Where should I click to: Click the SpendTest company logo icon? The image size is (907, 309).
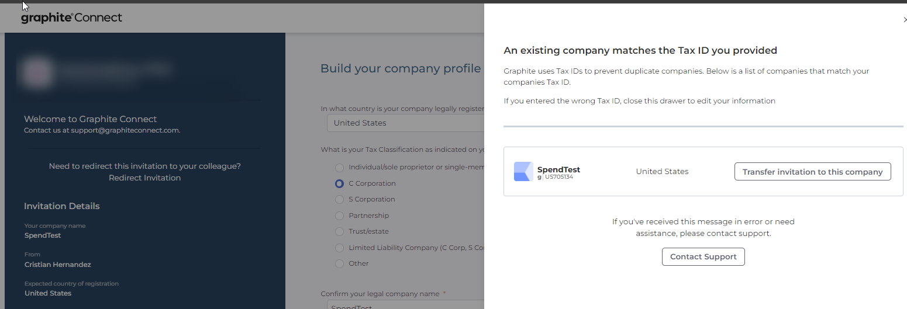523,172
